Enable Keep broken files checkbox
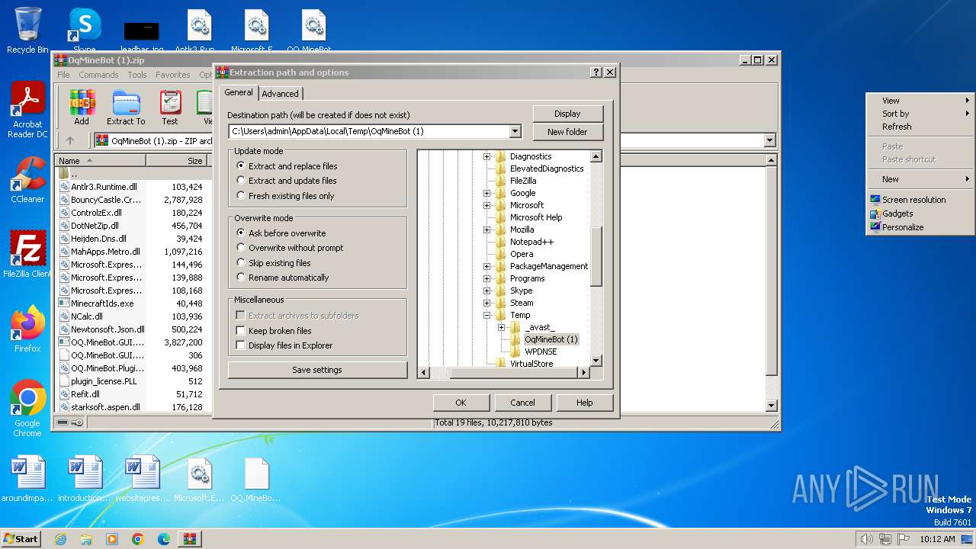The height and width of the screenshot is (549, 976). click(x=240, y=331)
